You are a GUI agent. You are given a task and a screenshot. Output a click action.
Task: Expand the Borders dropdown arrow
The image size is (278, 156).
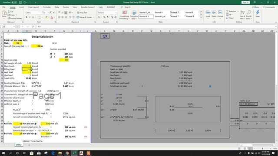click(42, 17)
